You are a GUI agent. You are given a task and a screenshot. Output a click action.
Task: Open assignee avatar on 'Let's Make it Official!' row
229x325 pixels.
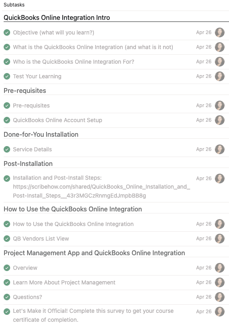220,312
